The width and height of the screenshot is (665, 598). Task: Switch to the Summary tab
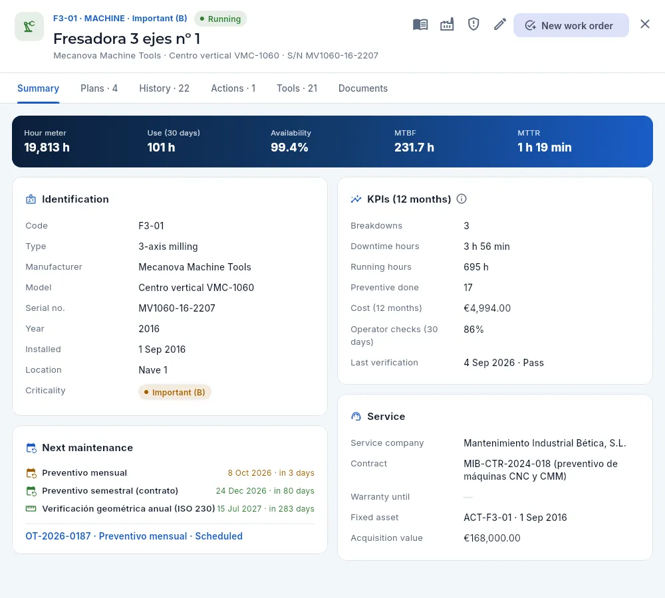click(x=38, y=88)
